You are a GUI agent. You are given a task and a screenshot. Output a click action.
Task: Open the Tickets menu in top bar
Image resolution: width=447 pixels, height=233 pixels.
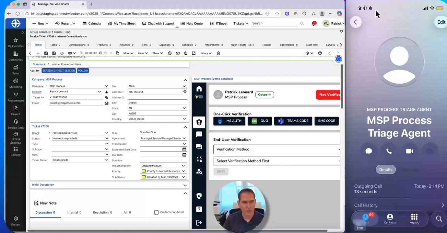coord(241,23)
